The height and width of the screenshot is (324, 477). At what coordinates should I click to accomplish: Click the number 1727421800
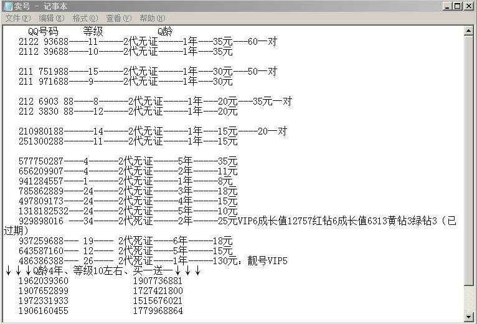[158, 291]
